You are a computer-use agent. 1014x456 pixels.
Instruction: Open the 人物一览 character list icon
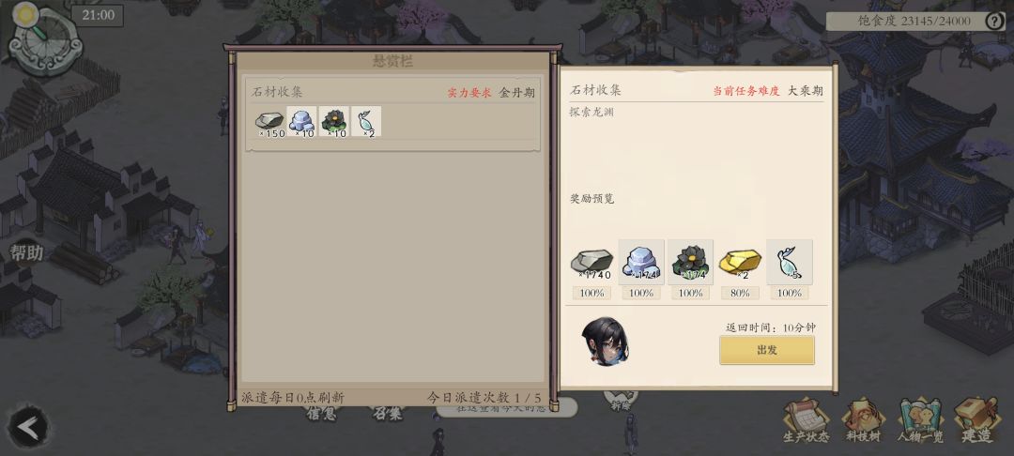pyautogui.click(x=919, y=421)
